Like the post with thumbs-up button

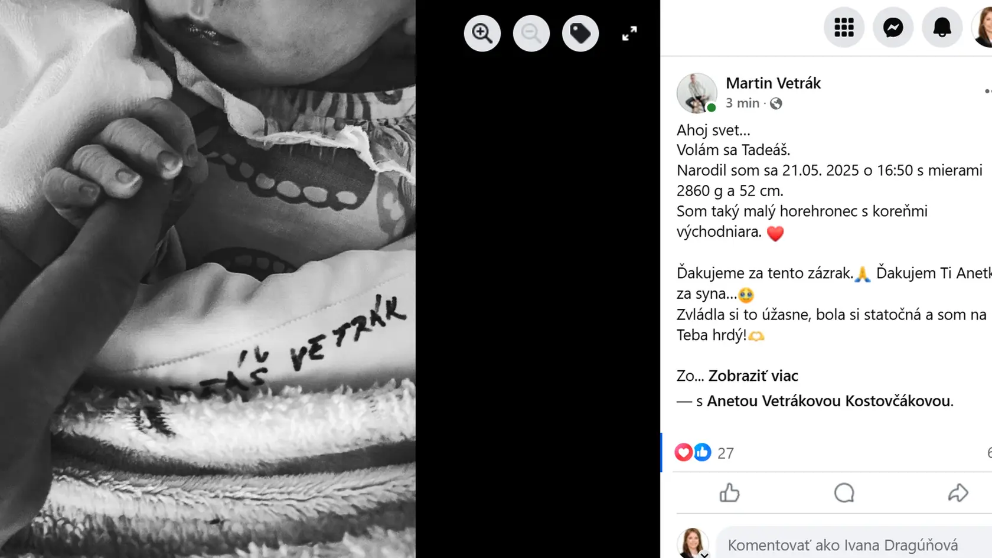click(730, 492)
